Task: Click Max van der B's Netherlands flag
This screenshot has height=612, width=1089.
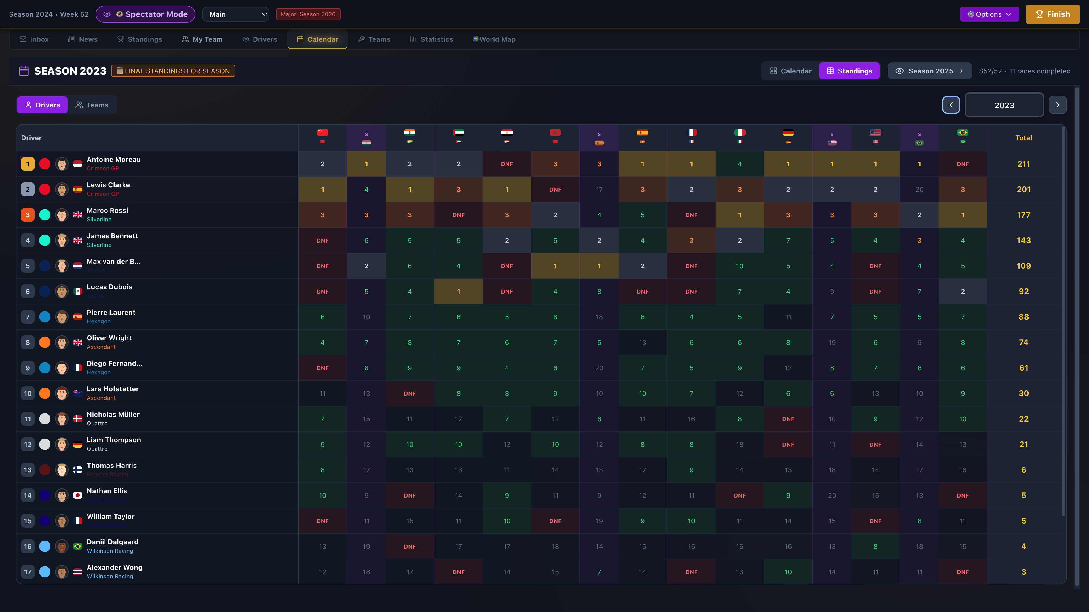Action: (x=78, y=266)
